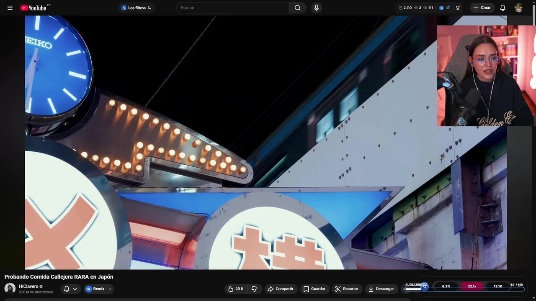536x301 pixels.
Task: Click the 22.1x pink stat pill
Action: (472, 286)
